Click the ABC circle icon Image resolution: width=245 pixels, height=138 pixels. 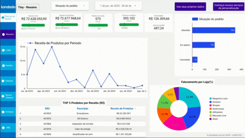3,128
